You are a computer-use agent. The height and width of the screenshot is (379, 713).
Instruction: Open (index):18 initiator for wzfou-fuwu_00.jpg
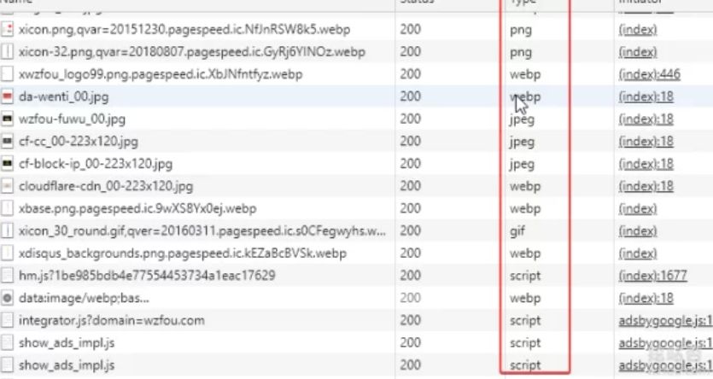[646, 119]
